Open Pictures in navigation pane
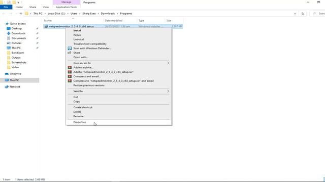This screenshot has height=182, width=325. coord(16,43)
